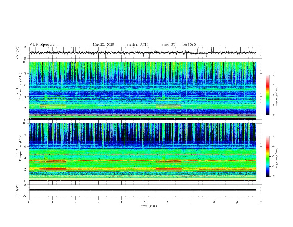The width and height of the screenshot is (293, 227).
Task: Click time axis tick label "10"
Action: coord(260,202)
